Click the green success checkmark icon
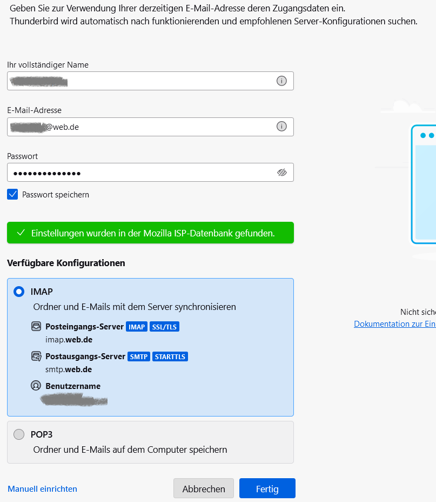 pos(21,233)
